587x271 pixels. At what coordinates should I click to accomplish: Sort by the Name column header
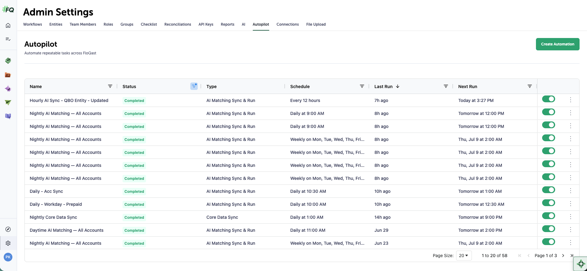click(x=36, y=87)
